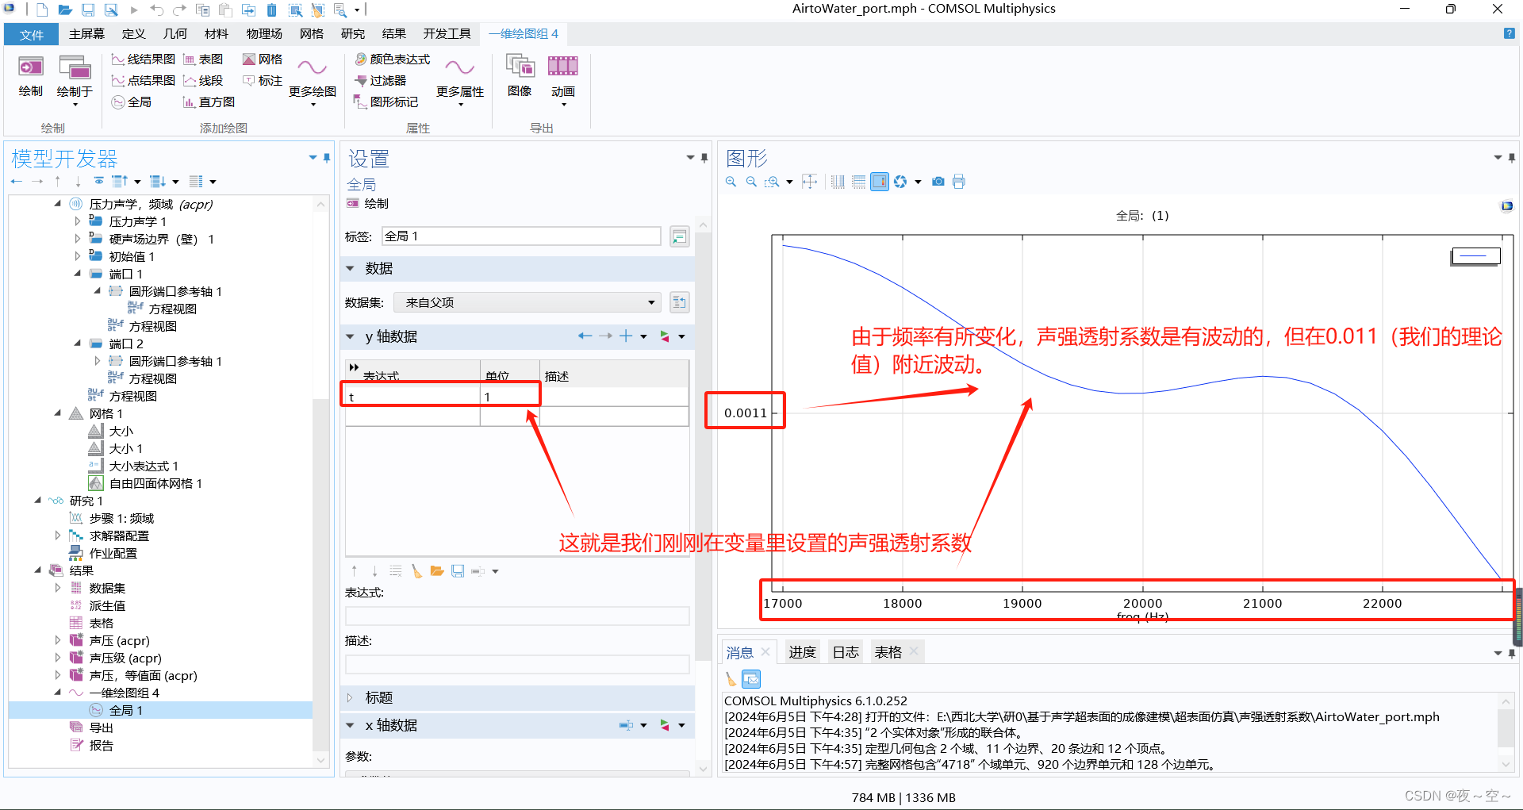Clear the messages log with broom icon

pos(731,679)
